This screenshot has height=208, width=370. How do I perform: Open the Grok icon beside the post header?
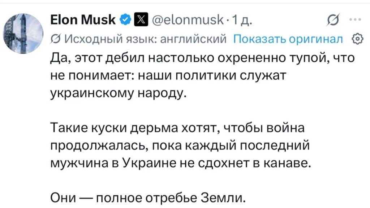333,20
